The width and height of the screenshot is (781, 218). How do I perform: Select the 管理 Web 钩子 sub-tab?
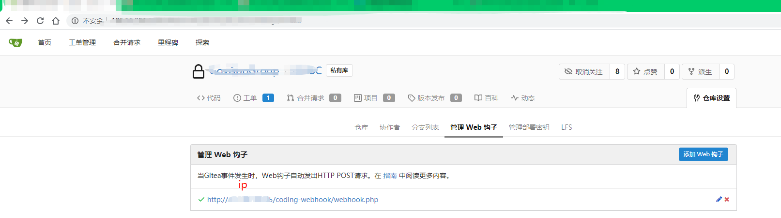coord(474,127)
